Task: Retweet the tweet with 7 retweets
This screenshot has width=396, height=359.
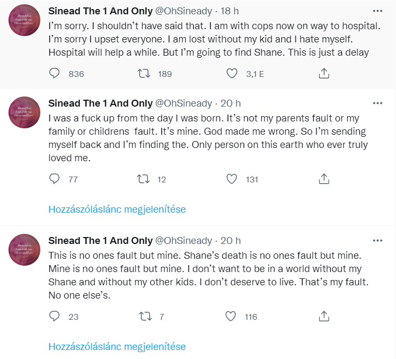Action: coord(143,317)
